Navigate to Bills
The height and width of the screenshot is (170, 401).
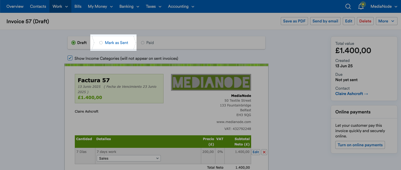click(78, 6)
